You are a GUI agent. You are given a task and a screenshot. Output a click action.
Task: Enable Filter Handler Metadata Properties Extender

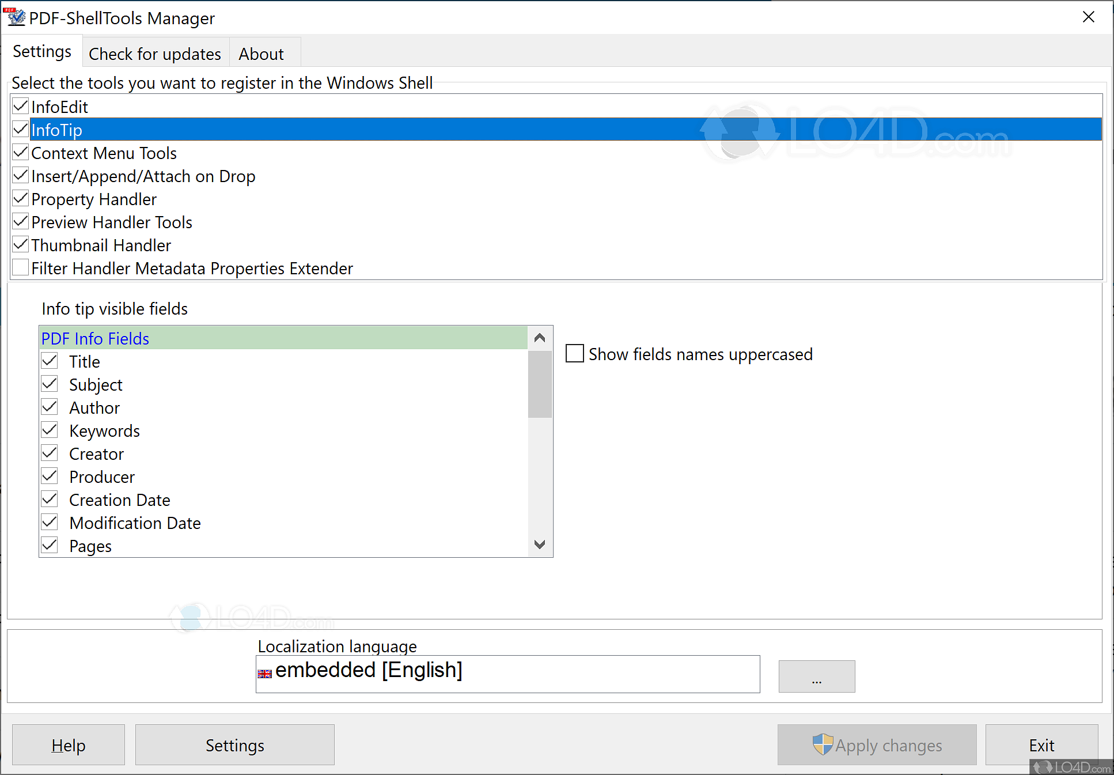click(x=21, y=268)
